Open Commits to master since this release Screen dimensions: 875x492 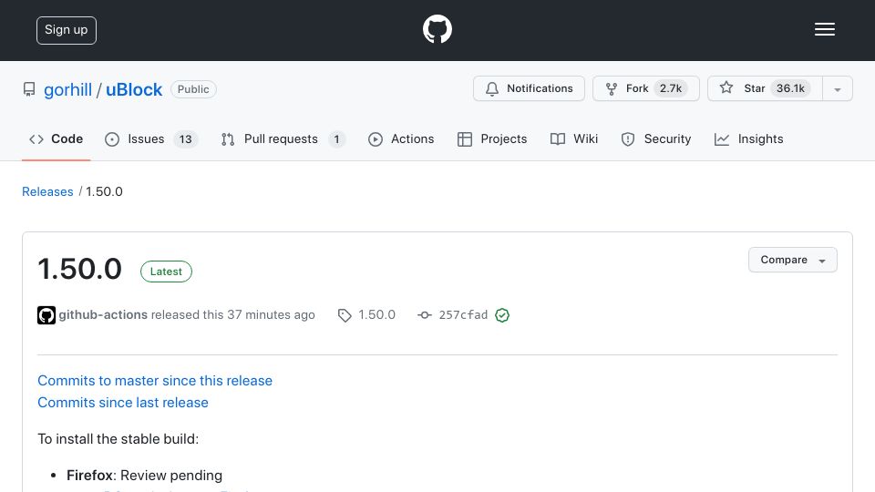155,381
